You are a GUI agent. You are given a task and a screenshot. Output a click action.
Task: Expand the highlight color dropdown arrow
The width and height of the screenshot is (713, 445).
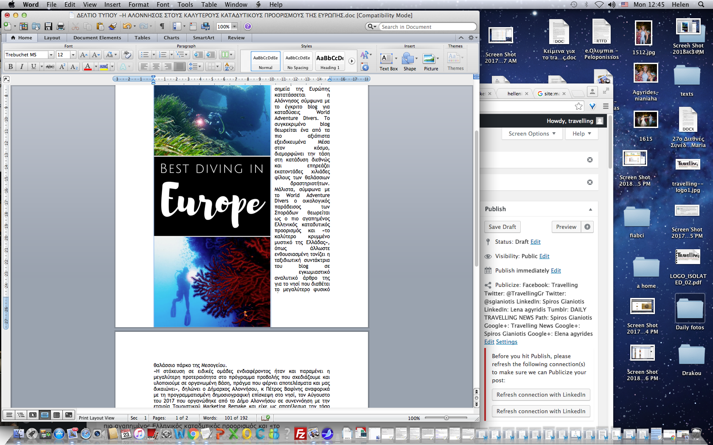112,67
